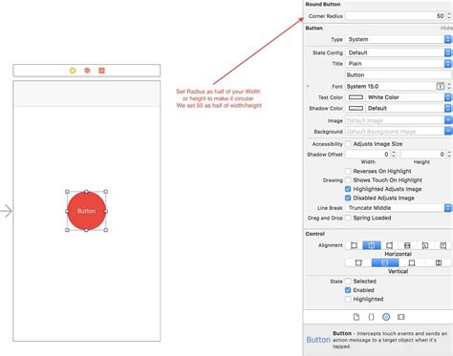The width and height of the screenshot is (453, 356).
Task: Open the object library circle icon
Action: (386, 317)
